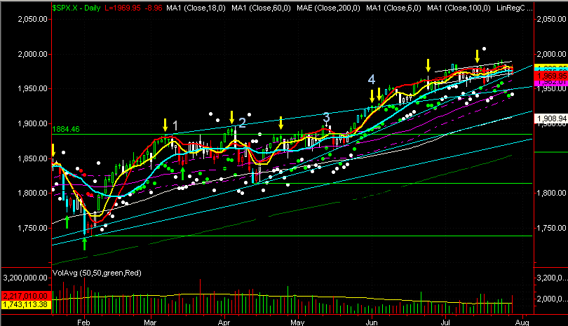Click the Jun date label
The width and height of the screenshot is (568, 326).
(372, 322)
